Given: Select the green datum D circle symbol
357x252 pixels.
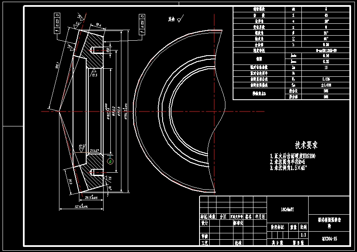Looking at the screenshot, I should 110,161.
